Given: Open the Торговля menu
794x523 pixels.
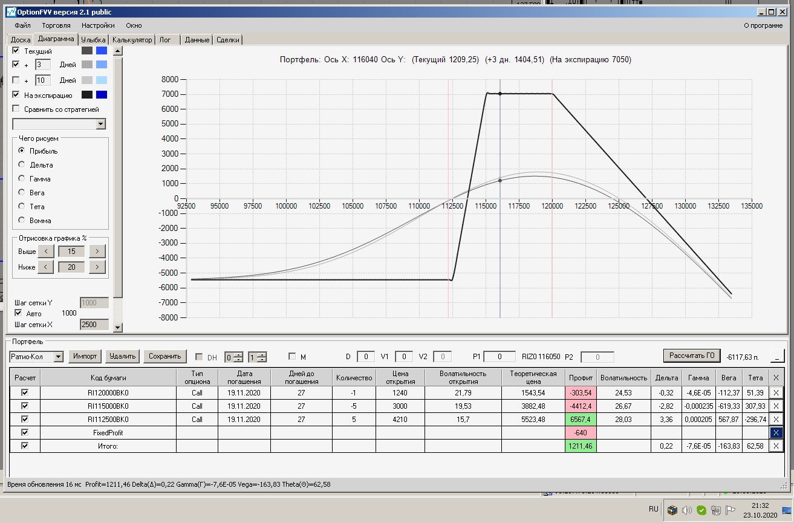Looking at the screenshot, I should 56,25.
